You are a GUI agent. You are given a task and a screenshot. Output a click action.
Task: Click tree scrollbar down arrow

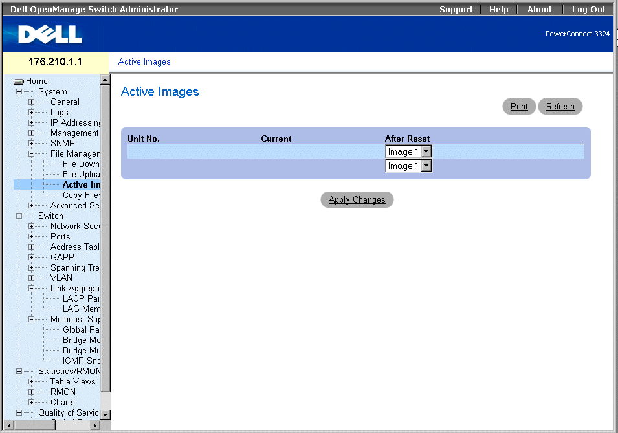[105, 415]
